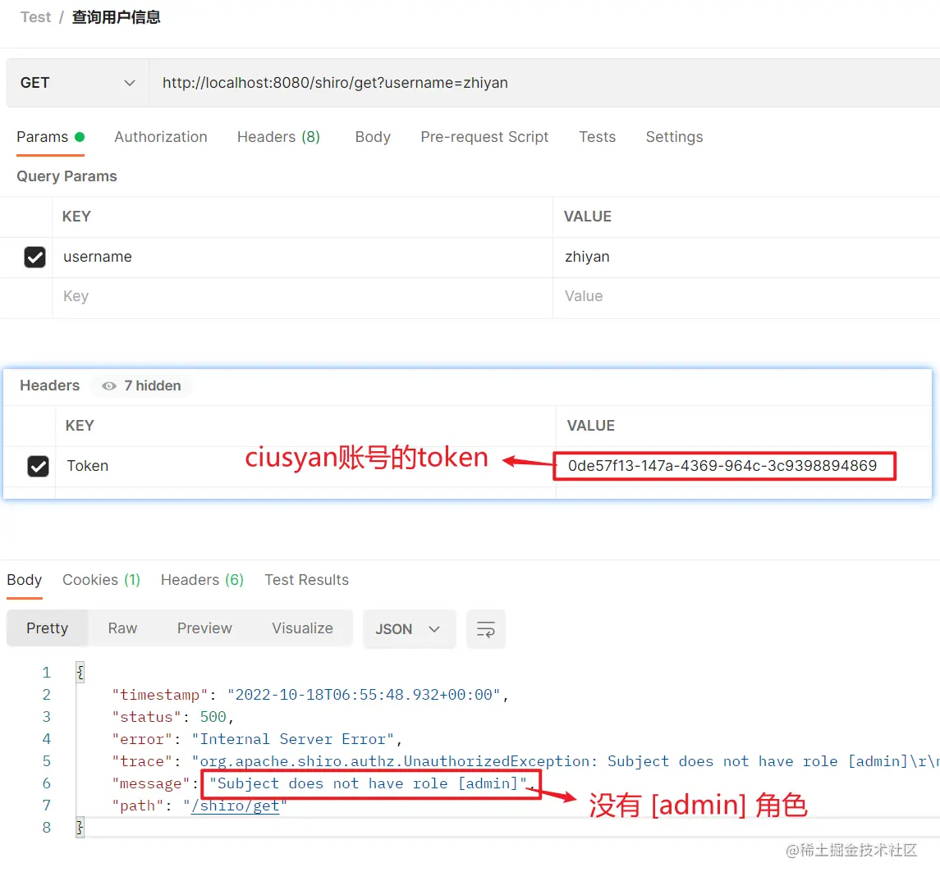
Task: Collapse the JSON object at line 1
Action: click(80, 672)
